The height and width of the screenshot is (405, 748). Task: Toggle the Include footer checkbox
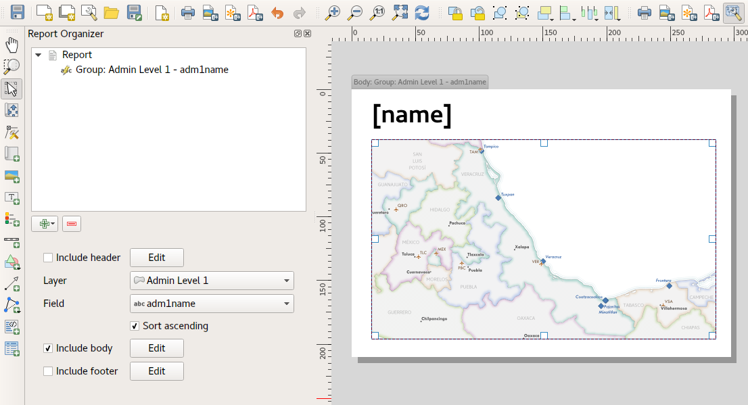48,371
